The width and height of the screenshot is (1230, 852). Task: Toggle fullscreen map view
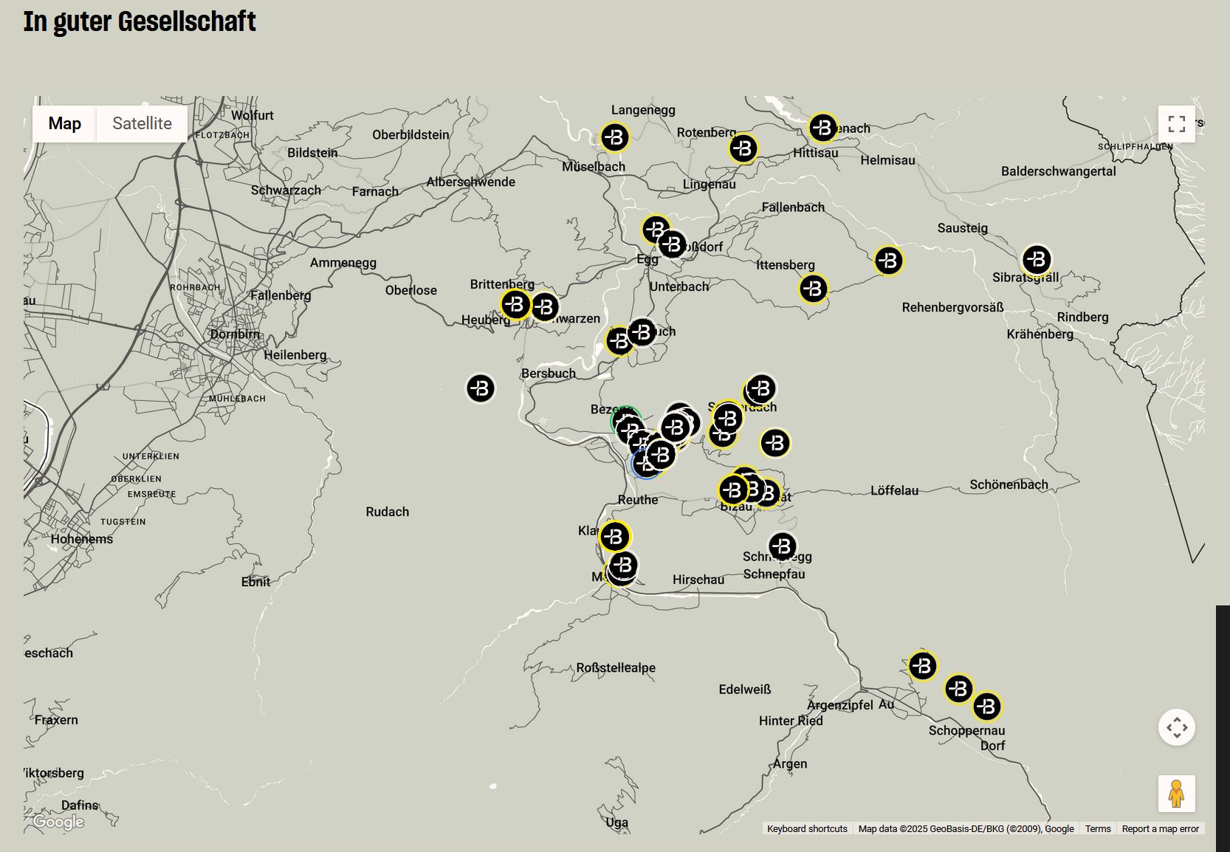click(x=1176, y=124)
